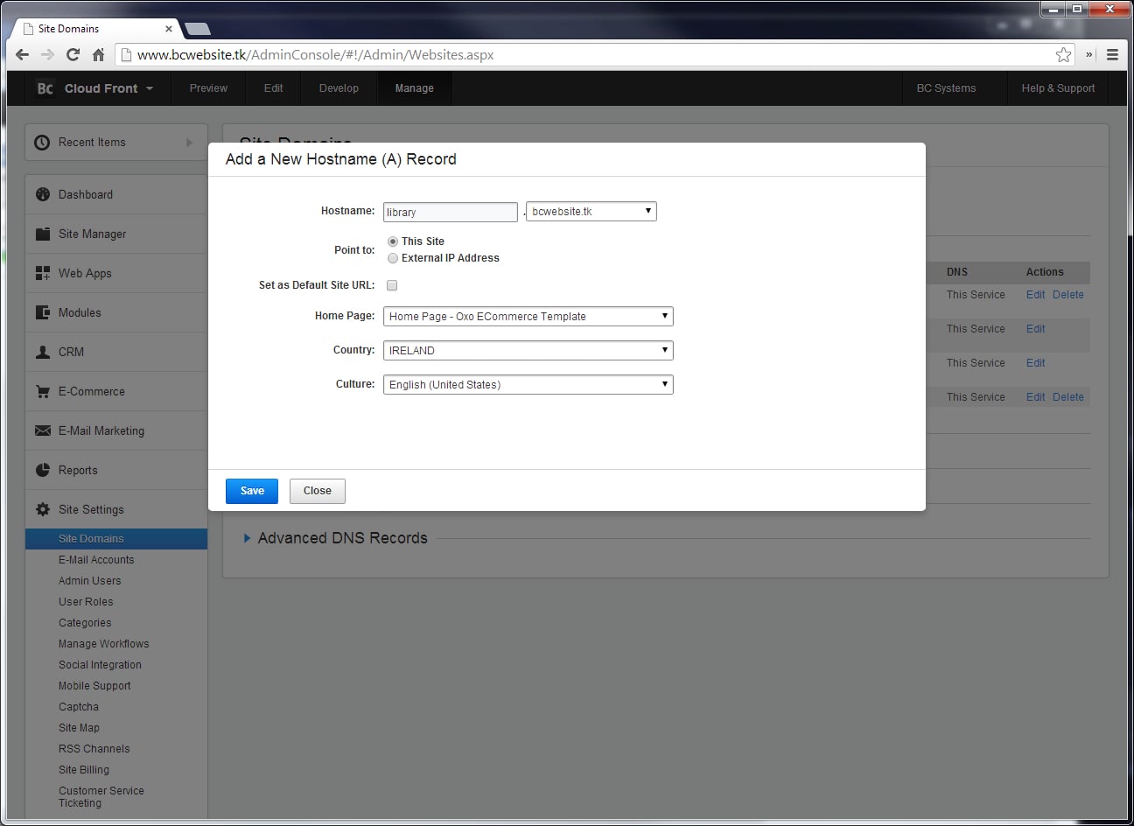Tick the Set as Default Site URL checkbox
The height and width of the screenshot is (826, 1134).
point(392,285)
